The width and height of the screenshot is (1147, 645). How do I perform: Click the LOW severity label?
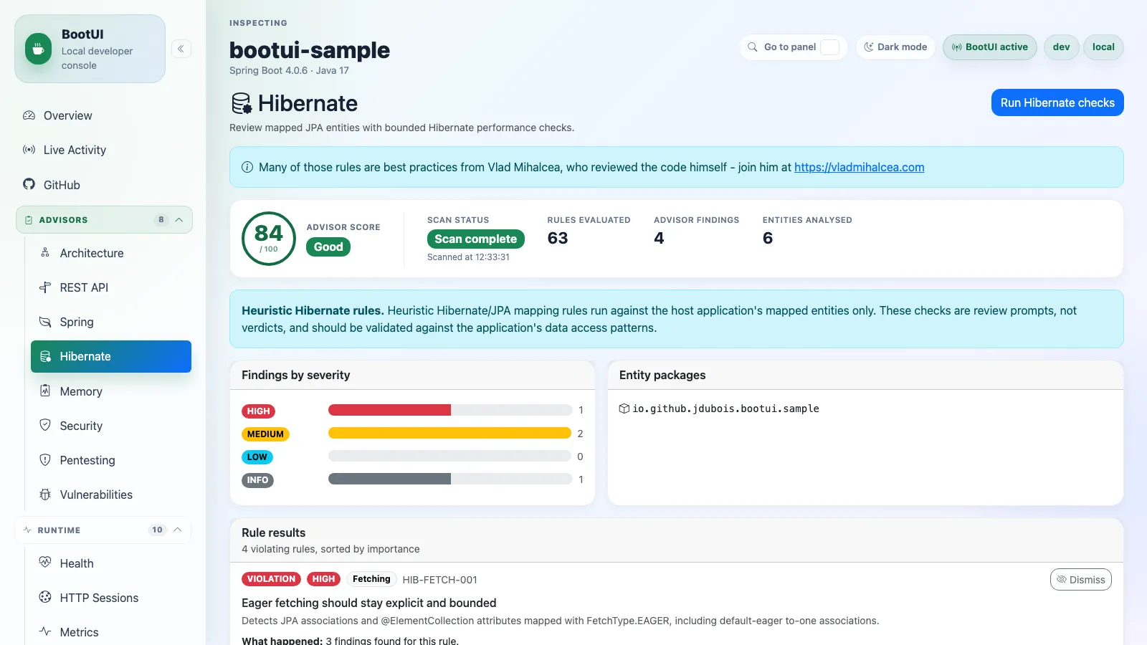pos(257,457)
